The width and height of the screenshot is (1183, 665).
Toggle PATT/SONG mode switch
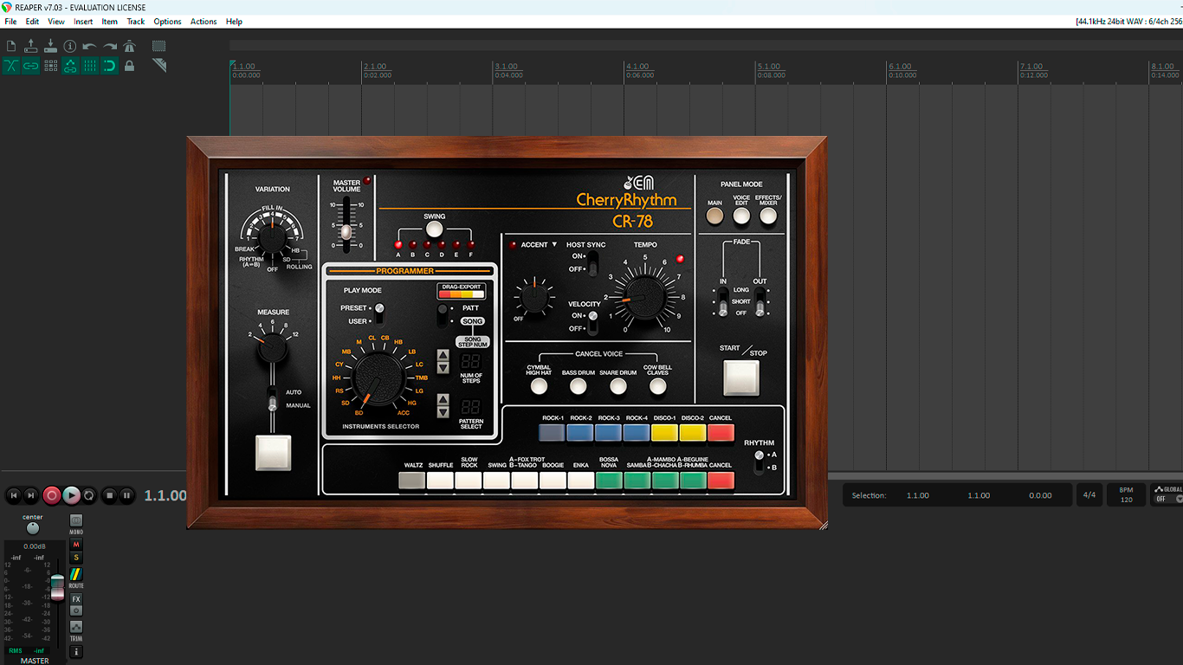(444, 314)
